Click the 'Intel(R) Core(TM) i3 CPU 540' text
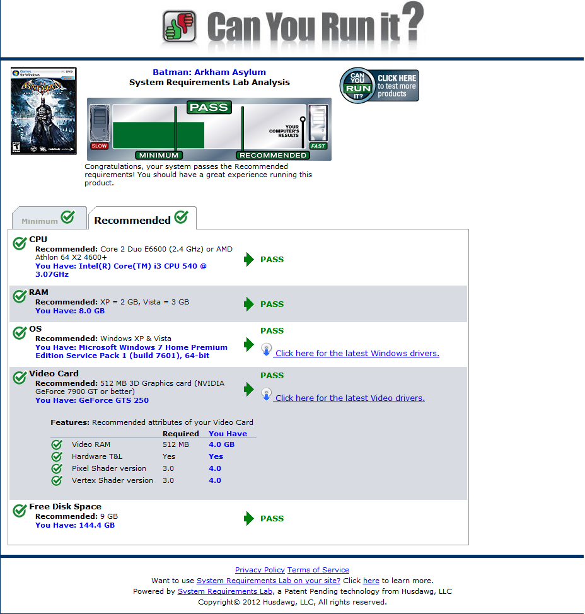The image size is (585, 614). 138,266
